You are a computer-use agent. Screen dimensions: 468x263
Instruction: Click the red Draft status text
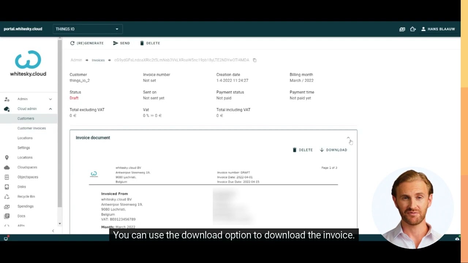coord(74,98)
